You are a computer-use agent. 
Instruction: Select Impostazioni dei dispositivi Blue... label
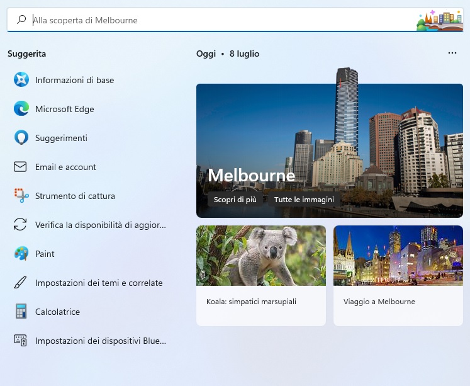[101, 341]
